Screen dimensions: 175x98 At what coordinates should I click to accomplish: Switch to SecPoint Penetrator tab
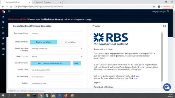(47, 2)
